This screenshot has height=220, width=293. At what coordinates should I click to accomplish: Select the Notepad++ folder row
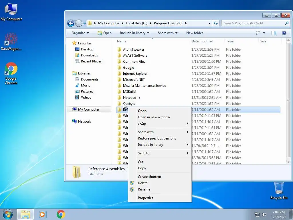click(x=198, y=98)
